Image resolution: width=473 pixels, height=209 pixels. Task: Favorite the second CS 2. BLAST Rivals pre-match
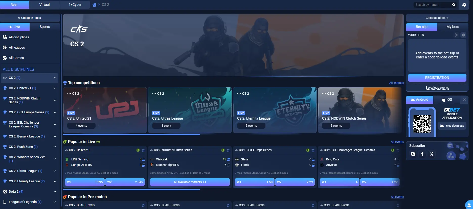coord(228,205)
